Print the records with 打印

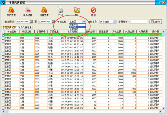tap(61, 12)
